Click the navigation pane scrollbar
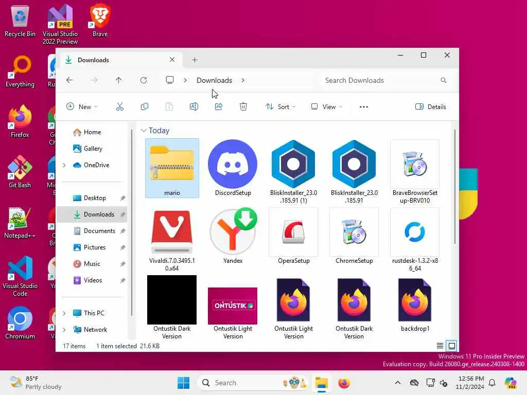Screen dimensions: 527x395 tap(132, 222)
